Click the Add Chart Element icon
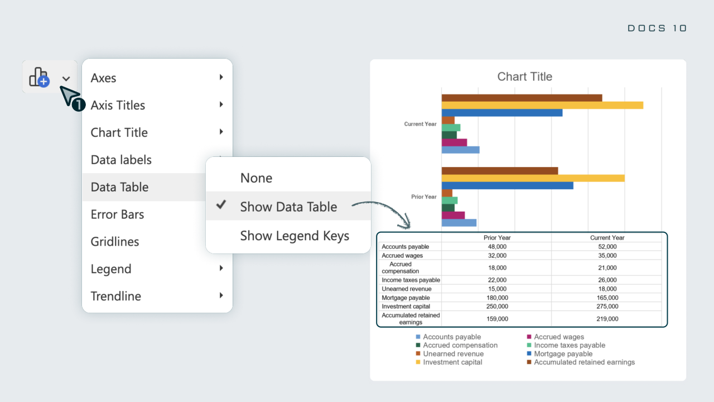Image resolution: width=714 pixels, height=402 pixels. [40, 77]
